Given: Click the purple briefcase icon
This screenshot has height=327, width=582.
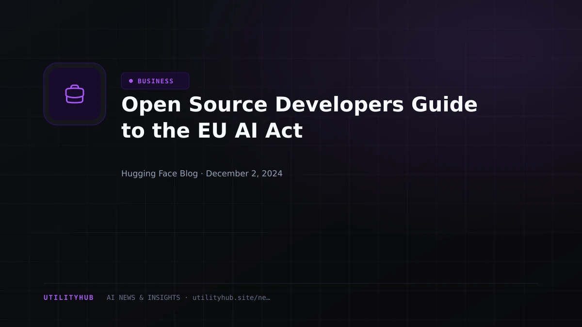Looking at the screenshot, I should click(75, 94).
